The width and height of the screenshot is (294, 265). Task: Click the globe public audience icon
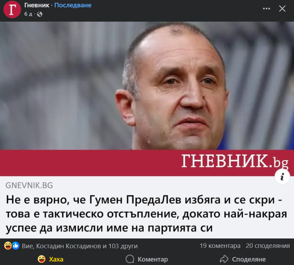[x=40, y=14]
